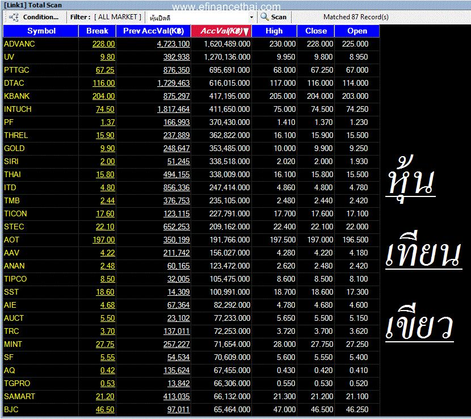
Task: Click the magnifier Scan icon
Action: click(264, 17)
